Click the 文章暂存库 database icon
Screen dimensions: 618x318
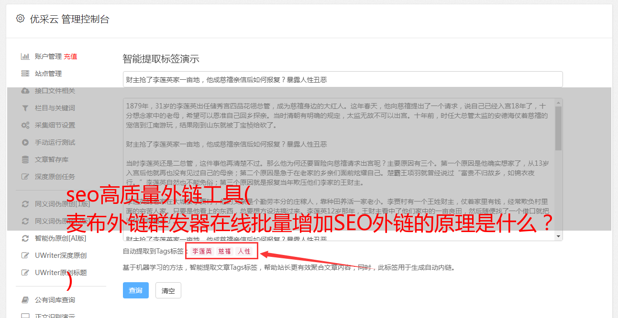pos(25,159)
